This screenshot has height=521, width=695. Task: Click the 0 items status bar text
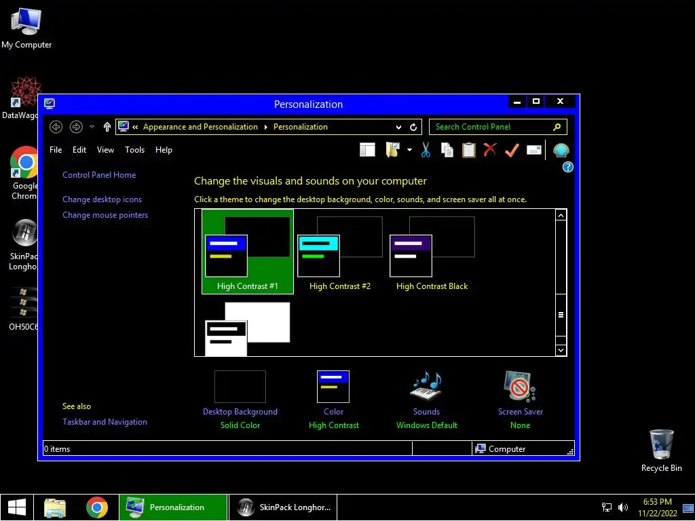pos(57,449)
